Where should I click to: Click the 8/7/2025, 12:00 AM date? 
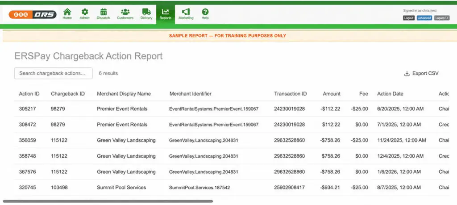(x=399, y=188)
